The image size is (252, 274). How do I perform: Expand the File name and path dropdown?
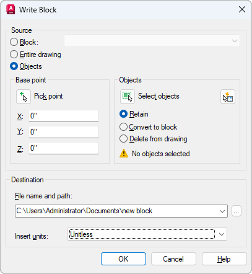pos(222,211)
